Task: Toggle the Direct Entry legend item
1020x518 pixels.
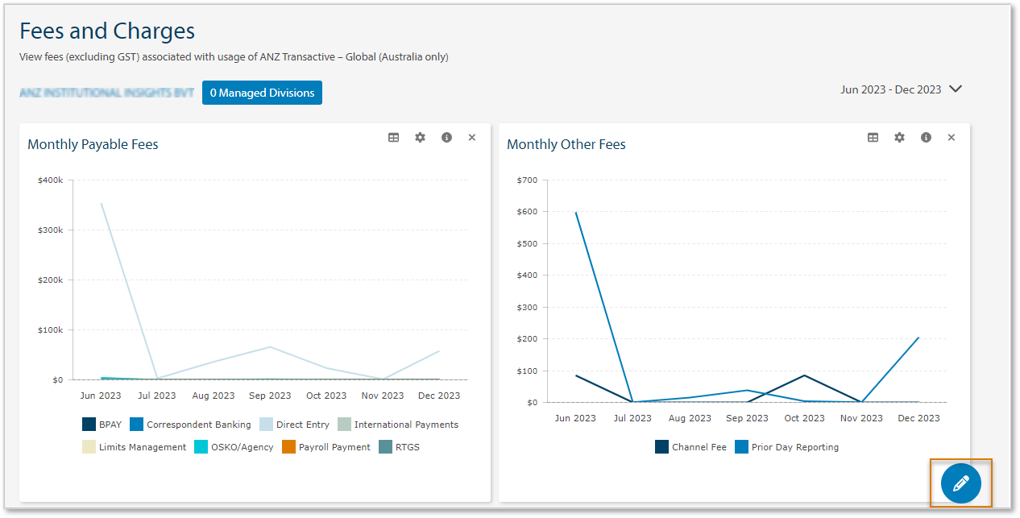Action: point(295,424)
